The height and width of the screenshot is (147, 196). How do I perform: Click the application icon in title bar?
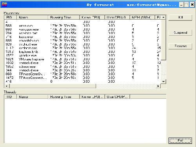coord(4,5)
